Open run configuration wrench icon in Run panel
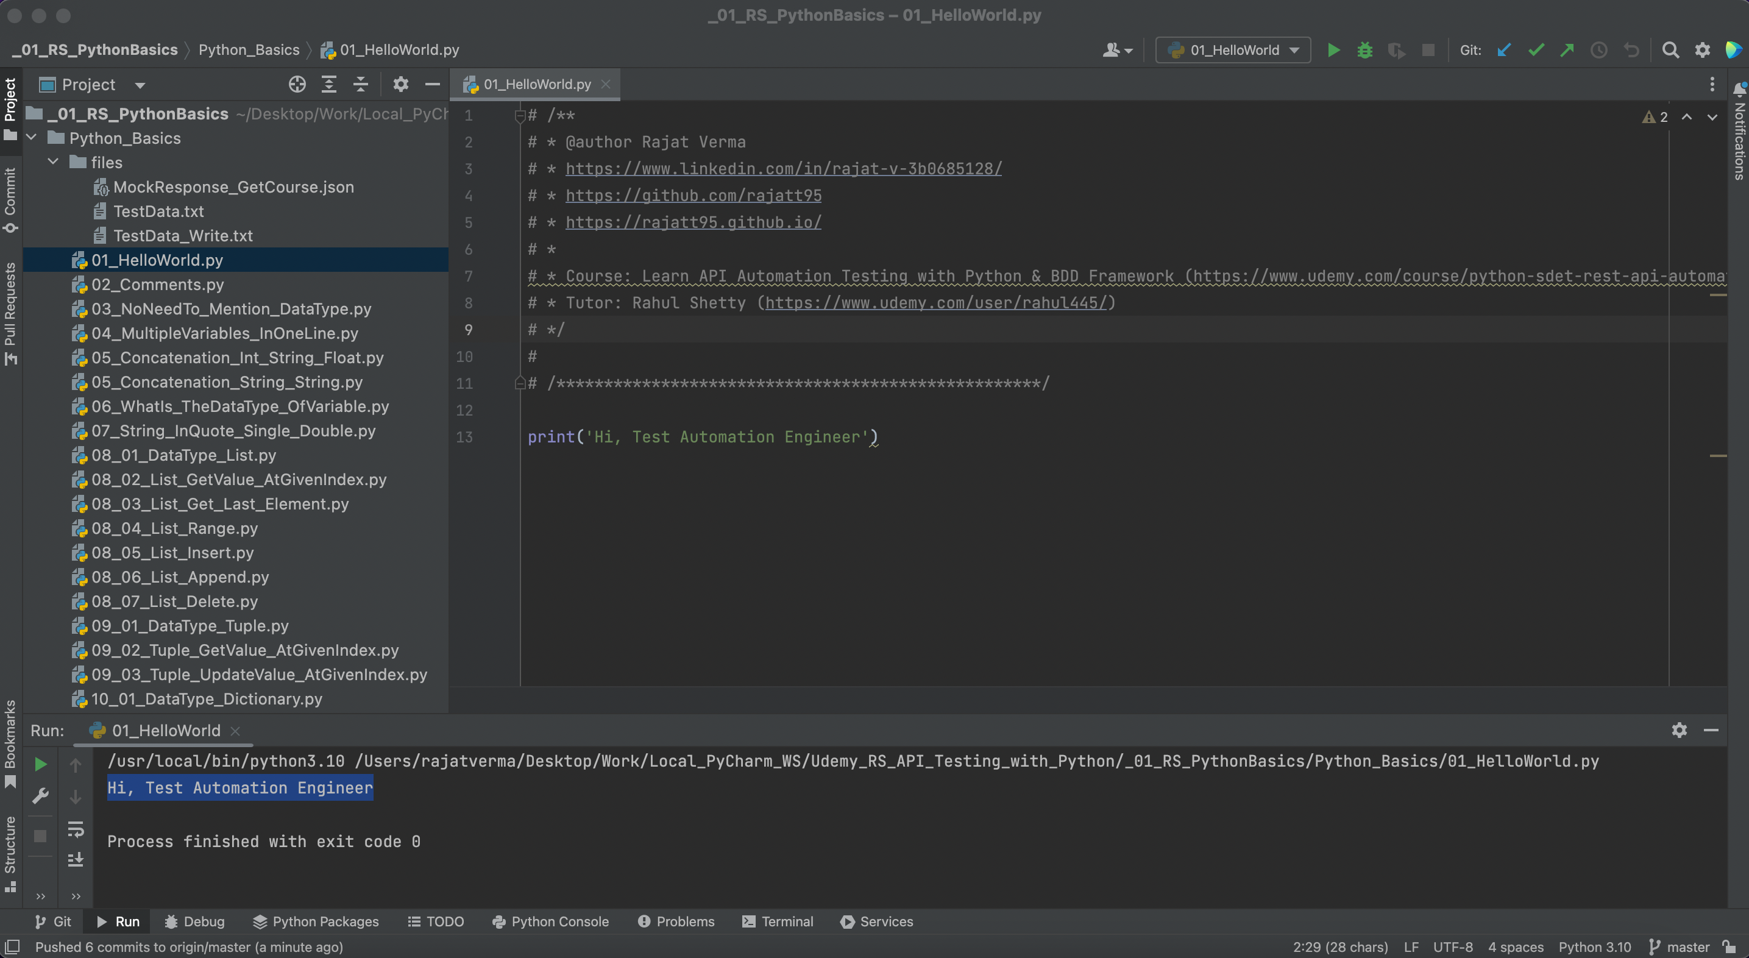This screenshot has width=1749, height=958. pos(41,796)
